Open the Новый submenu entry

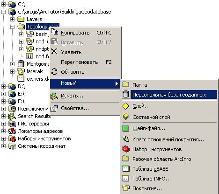click(85, 83)
